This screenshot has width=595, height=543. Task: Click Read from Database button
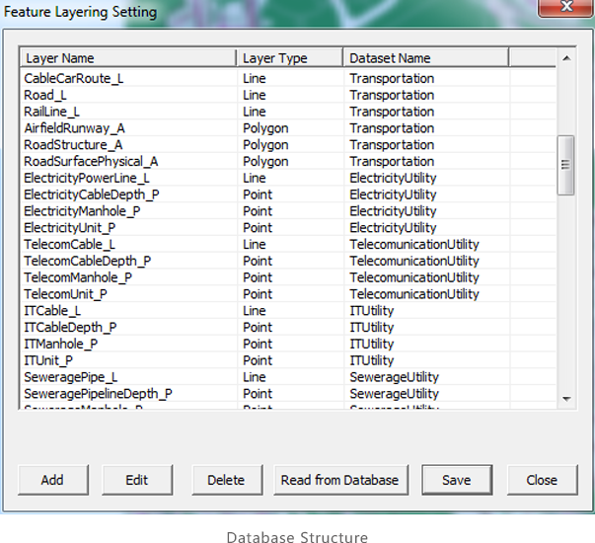coord(339,480)
